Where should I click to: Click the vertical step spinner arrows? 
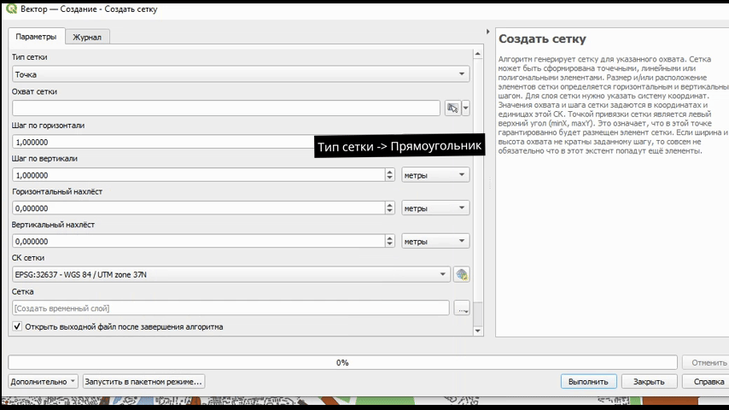[x=390, y=175]
